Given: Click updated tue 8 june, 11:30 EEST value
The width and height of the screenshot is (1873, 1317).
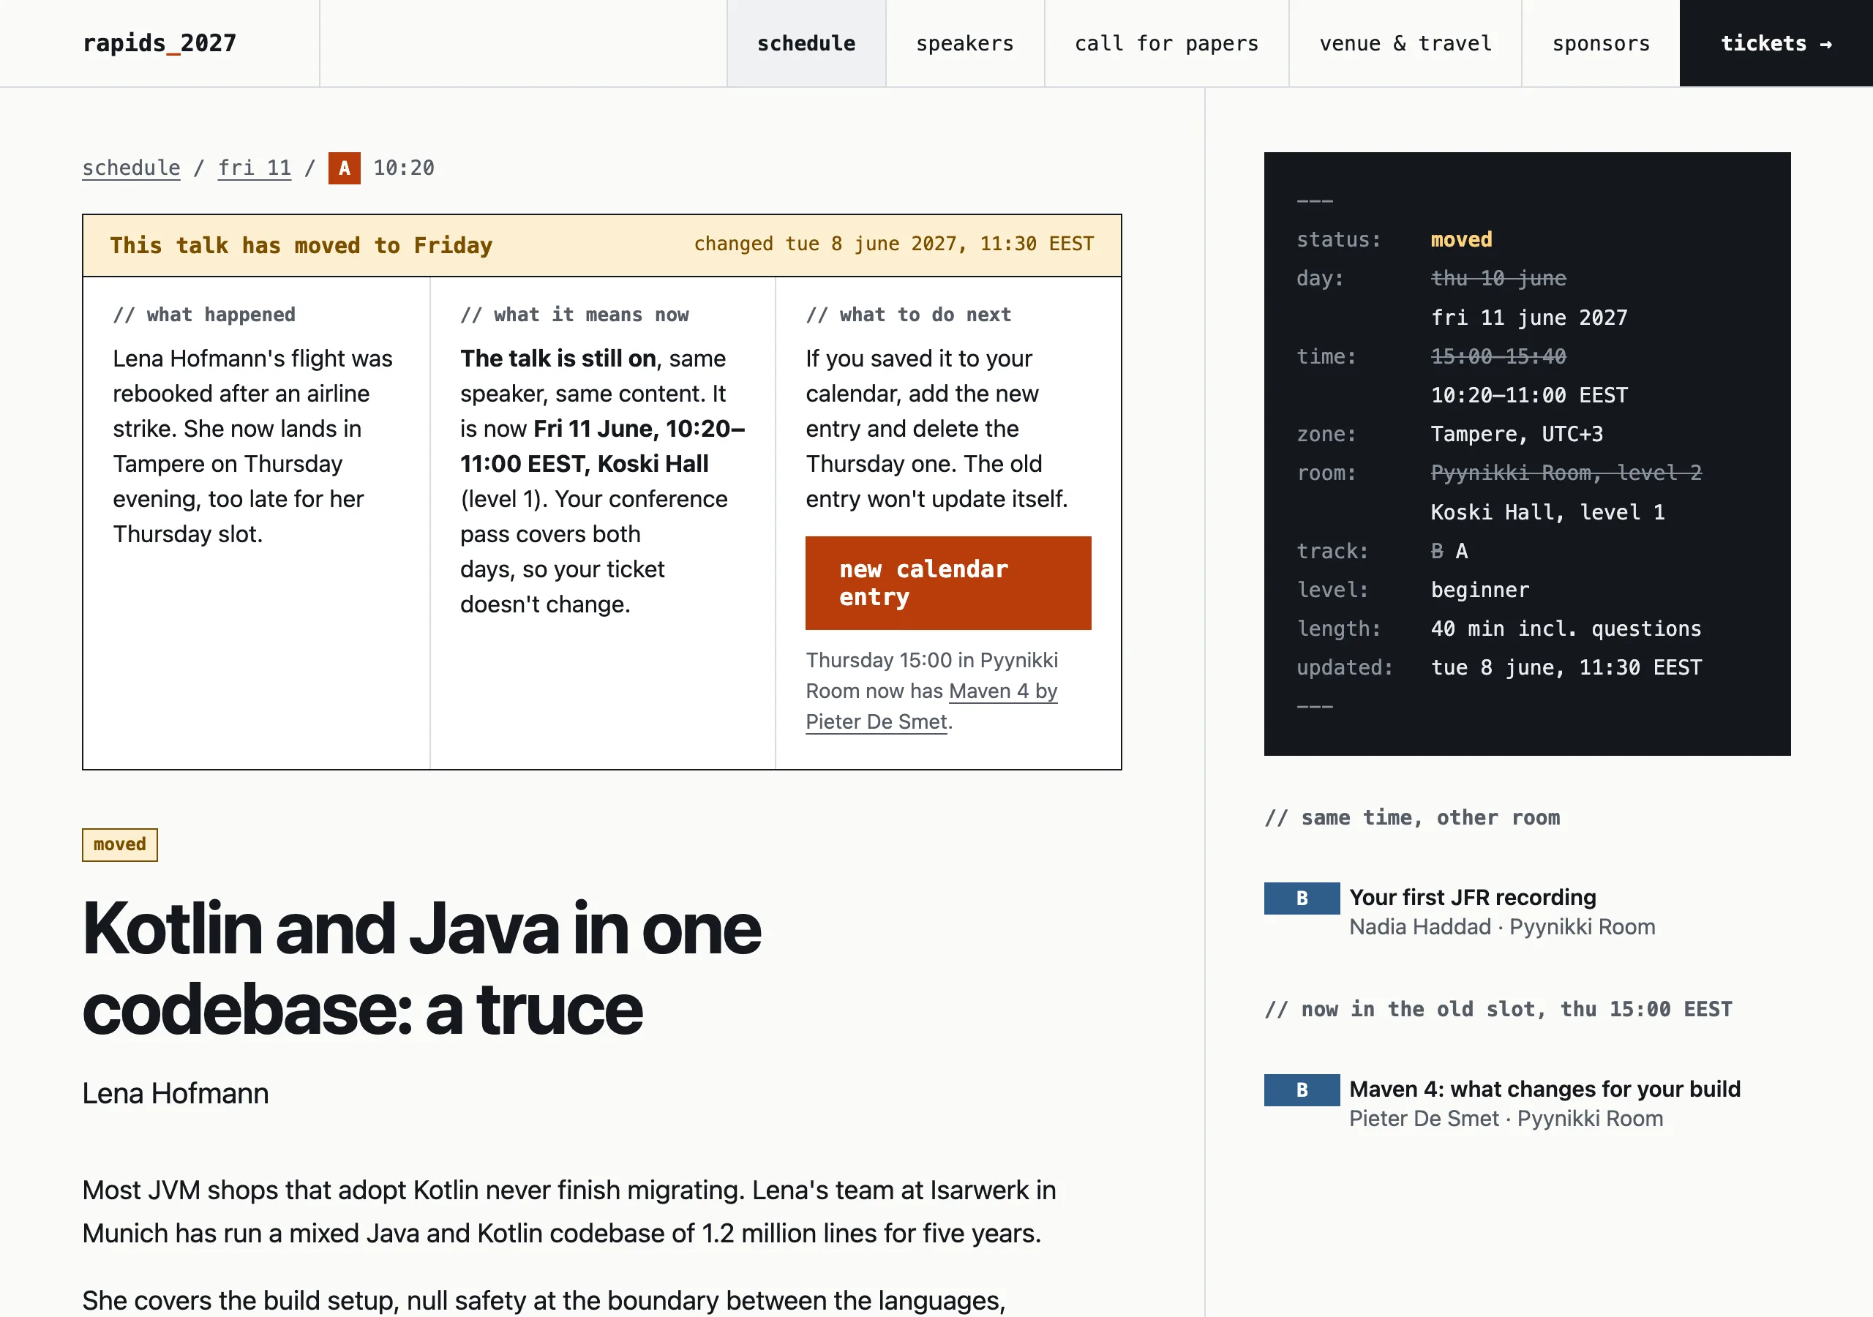Looking at the screenshot, I should (1566, 667).
